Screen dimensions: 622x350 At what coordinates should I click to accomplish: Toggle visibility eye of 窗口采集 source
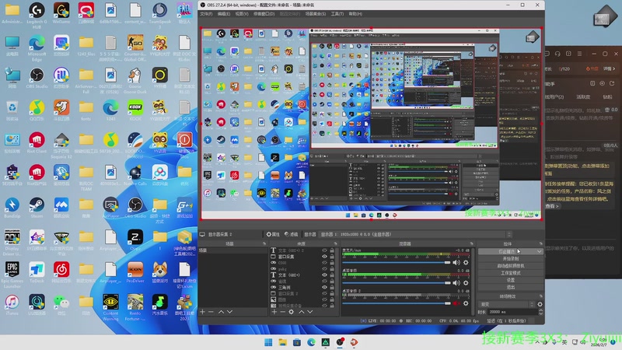coord(324,257)
